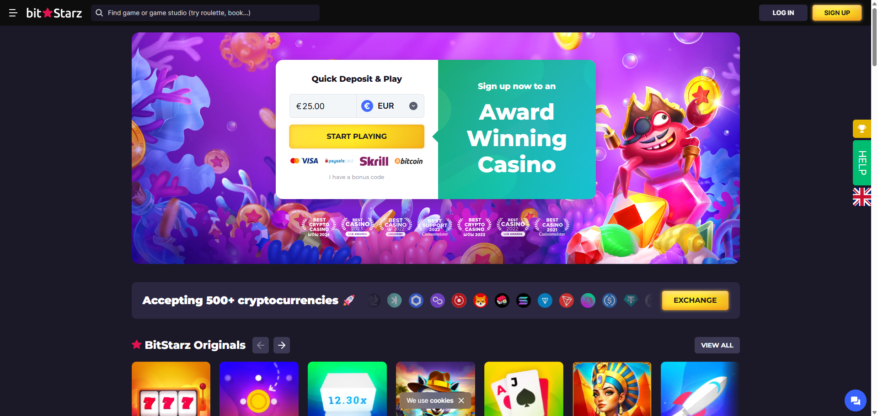The image size is (878, 416).
Task: Open the live chat bubble icon
Action: 855,400
